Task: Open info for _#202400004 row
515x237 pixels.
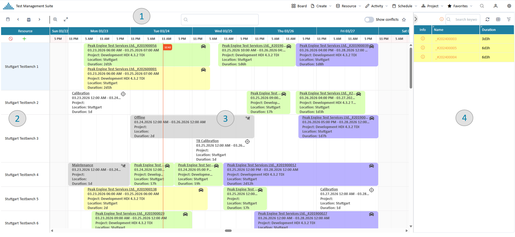Action: [x=423, y=57]
